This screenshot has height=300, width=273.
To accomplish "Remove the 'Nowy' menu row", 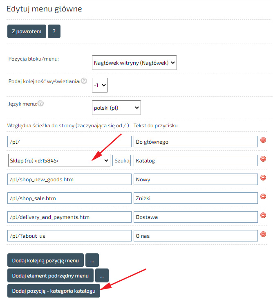I will pyautogui.click(x=263, y=178).
